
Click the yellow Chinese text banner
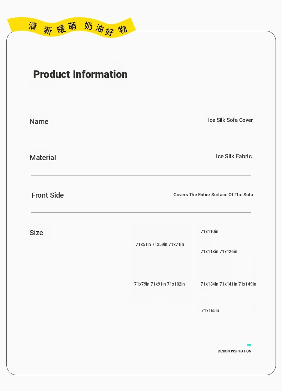pyautogui.click(x=71, y=28)
